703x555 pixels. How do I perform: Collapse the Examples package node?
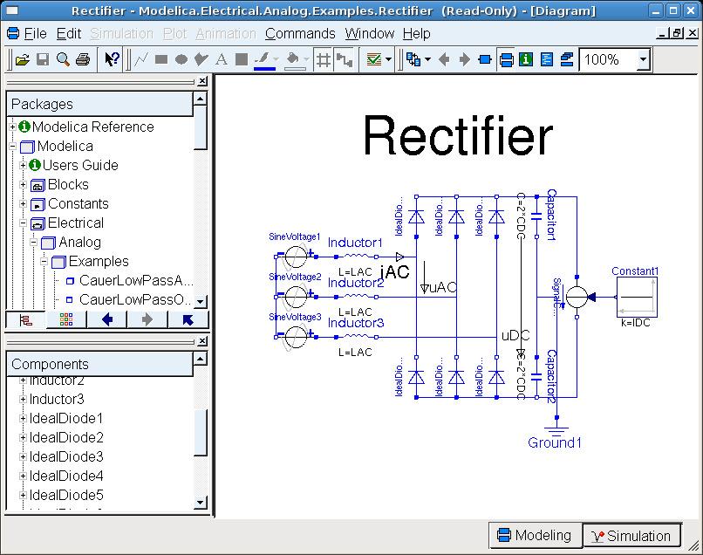[44, 261]
